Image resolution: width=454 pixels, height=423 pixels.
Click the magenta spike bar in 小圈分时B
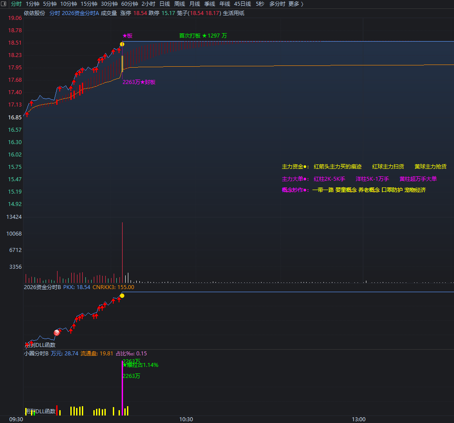click(x=122, y=388)
